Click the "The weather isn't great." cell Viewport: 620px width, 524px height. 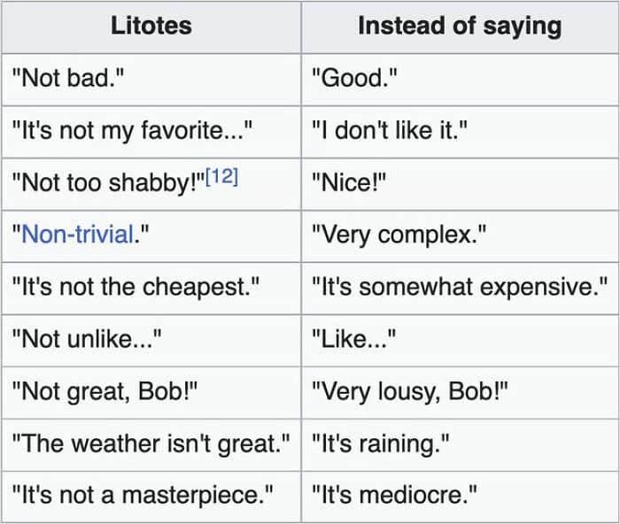click(x=151, y=443)
